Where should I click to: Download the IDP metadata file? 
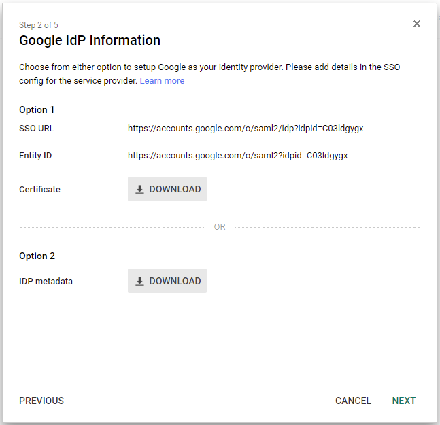click(x=167, y=281)
